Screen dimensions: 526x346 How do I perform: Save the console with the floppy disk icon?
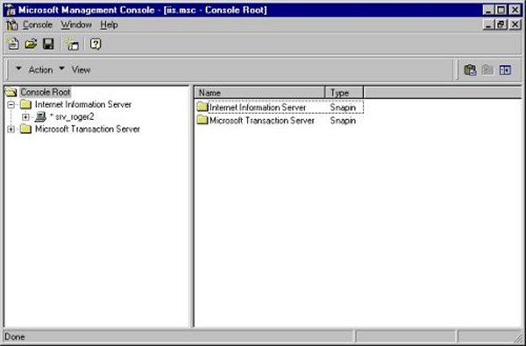(x=48, y=44)
